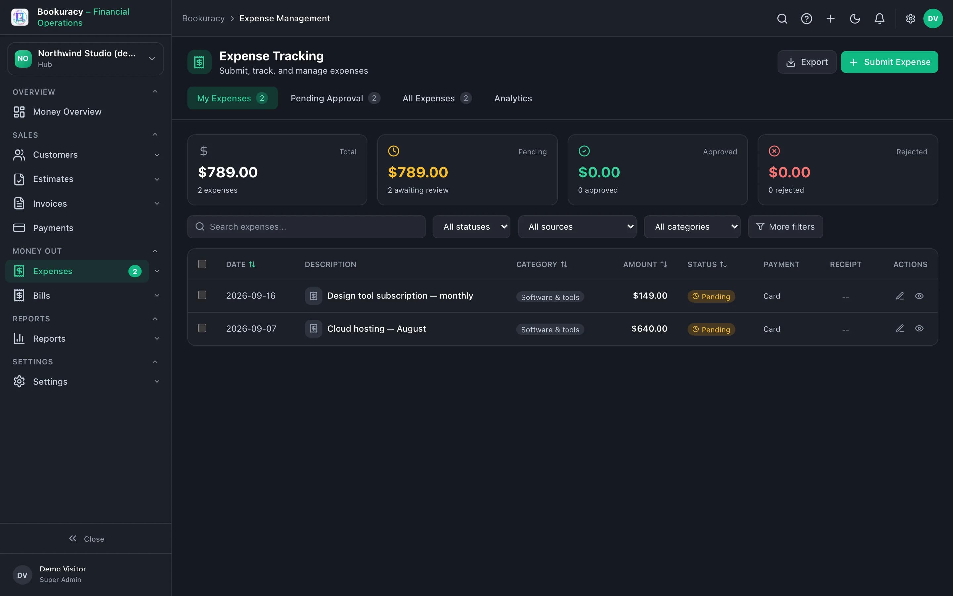Collapse the sidebar with Close
Viewport: 953px width, 596px height.
point(86,539)
